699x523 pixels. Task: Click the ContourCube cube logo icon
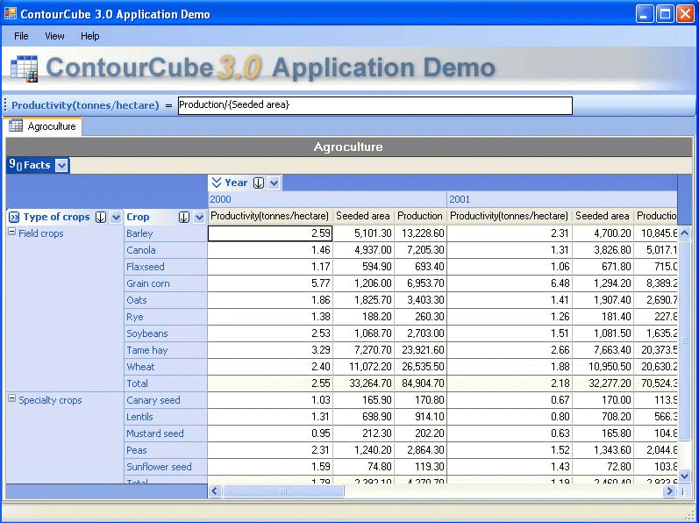pyautogui.click(x=24, y=68)
